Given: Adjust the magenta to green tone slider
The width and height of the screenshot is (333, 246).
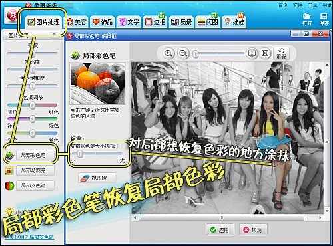Looking at the screenshot, I should point(33,119).
